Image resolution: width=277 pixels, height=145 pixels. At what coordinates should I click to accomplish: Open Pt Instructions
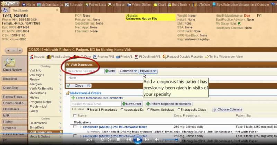point(59,57)
